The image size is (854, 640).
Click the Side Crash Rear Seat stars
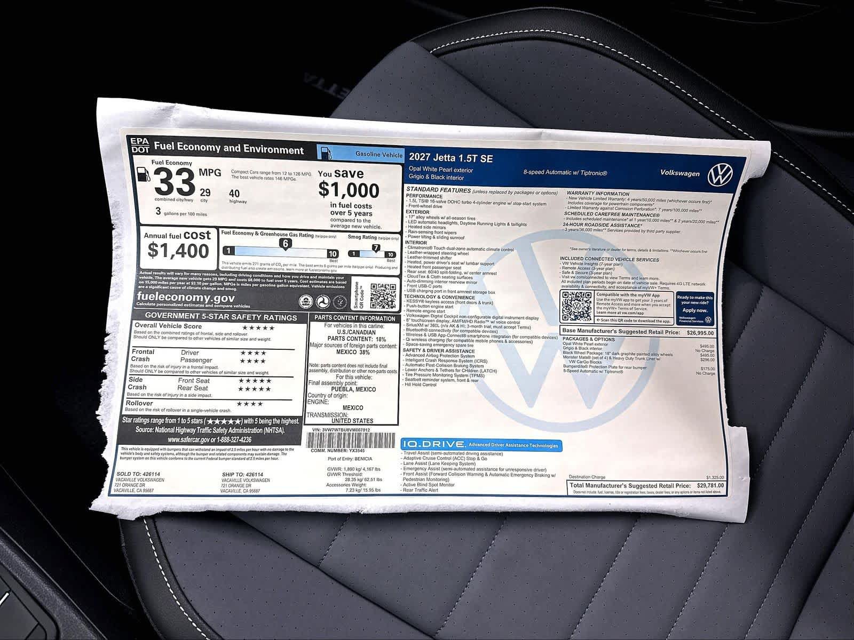[255, 389]
